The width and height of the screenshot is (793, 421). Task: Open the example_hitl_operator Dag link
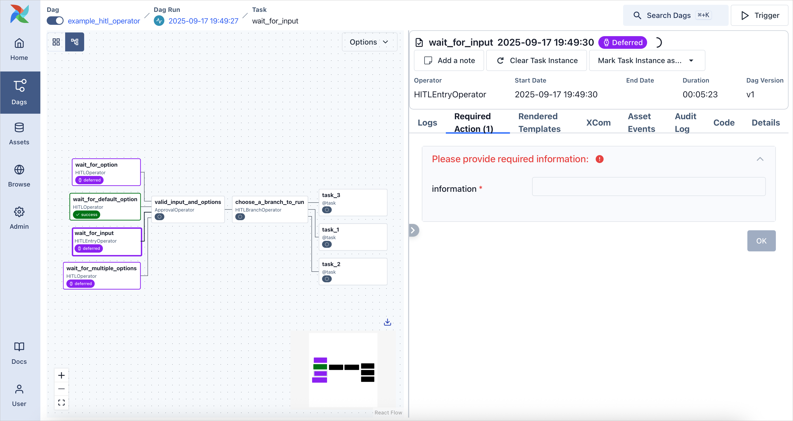[x=104, y=21]
